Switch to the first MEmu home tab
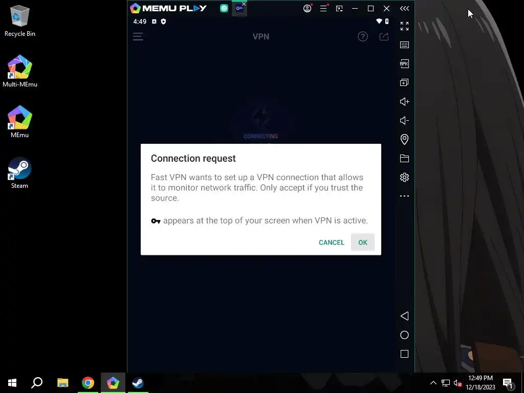524x393 pixels. pyautogui.click(x=224, y=8)
